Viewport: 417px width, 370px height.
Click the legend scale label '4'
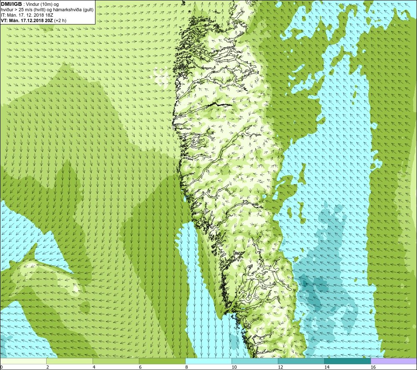[x=94, y=367]
